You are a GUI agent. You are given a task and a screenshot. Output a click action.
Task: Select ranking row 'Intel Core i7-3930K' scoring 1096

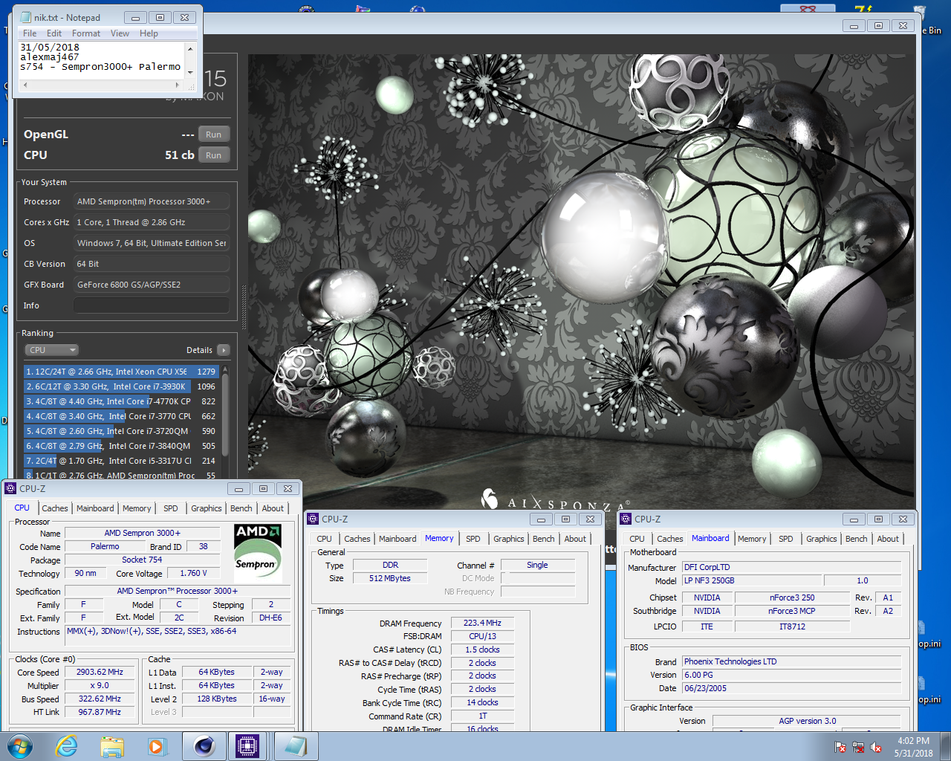point(121,386)
